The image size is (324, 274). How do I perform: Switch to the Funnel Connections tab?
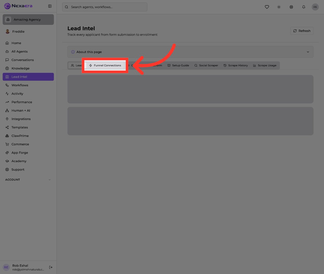tap(105, 65)
